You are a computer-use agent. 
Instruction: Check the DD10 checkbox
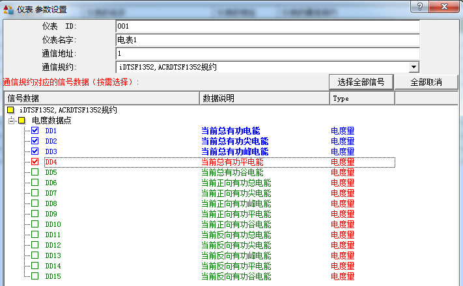(x=35, y=224)
